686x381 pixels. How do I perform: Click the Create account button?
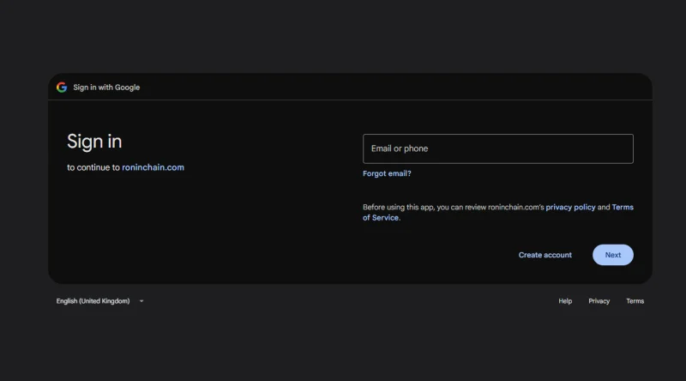click(x=545, y=255)
